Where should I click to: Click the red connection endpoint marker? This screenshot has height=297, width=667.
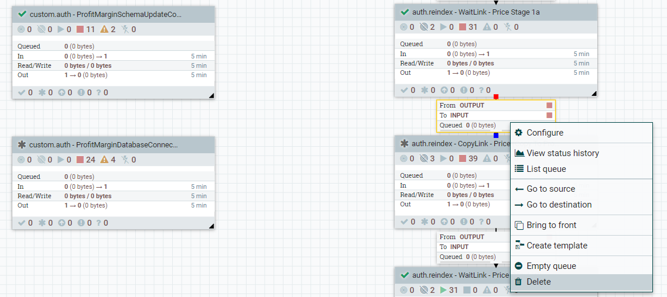tap(496, 97)
